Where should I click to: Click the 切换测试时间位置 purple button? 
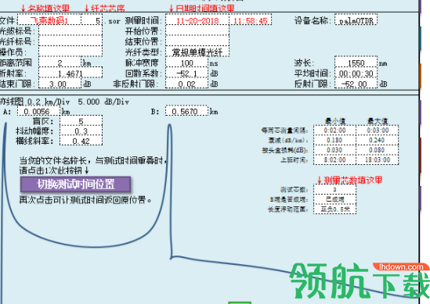[75, 184]
